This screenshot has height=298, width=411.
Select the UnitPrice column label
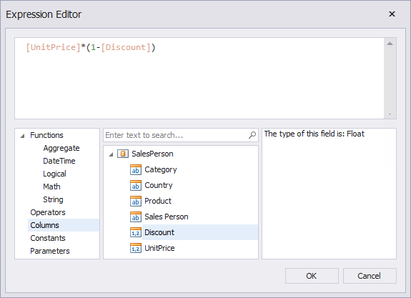[159, 248]
